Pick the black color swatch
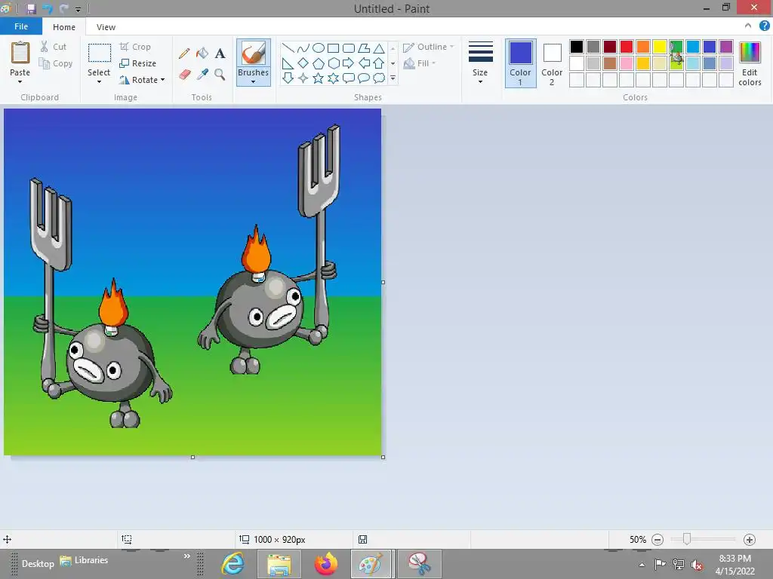773x579 pixels. click(x=577, y=47)
